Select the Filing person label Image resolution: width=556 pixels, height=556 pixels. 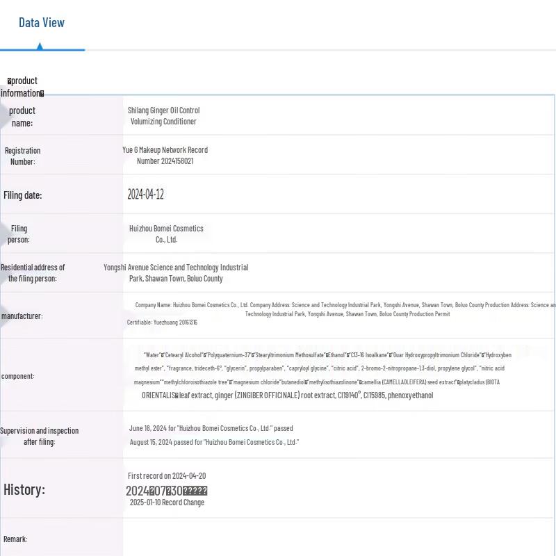point(19,234)
